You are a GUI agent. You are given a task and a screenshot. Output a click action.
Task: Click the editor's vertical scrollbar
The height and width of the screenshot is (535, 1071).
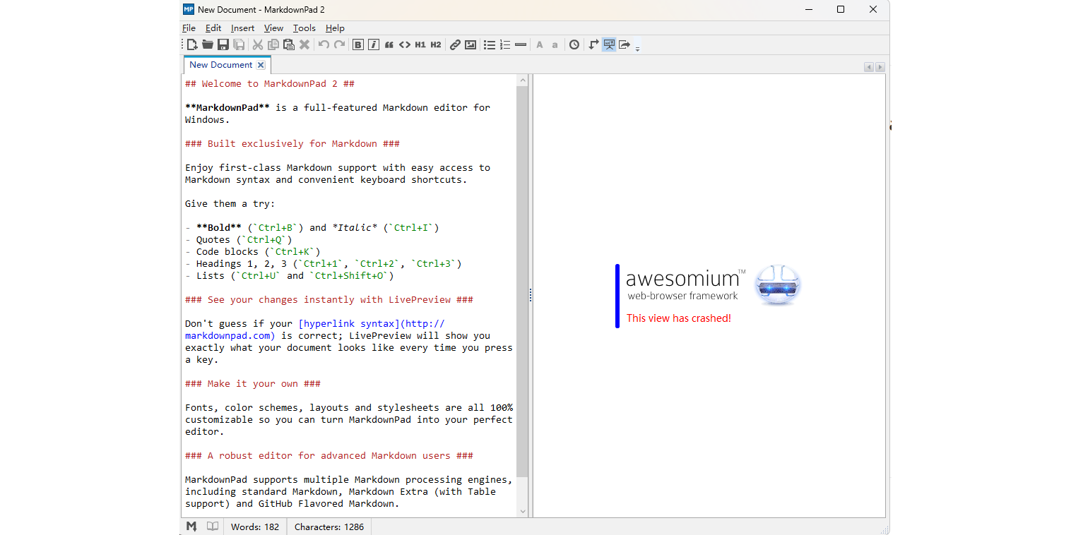click(x=522, y=282)
